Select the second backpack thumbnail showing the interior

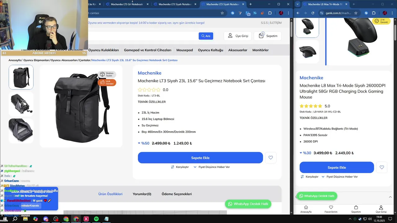tap(21, 104)
